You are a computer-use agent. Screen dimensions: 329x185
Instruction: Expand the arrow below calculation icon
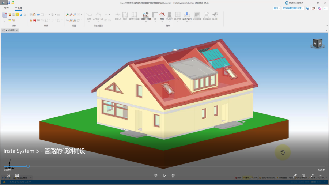5,22
